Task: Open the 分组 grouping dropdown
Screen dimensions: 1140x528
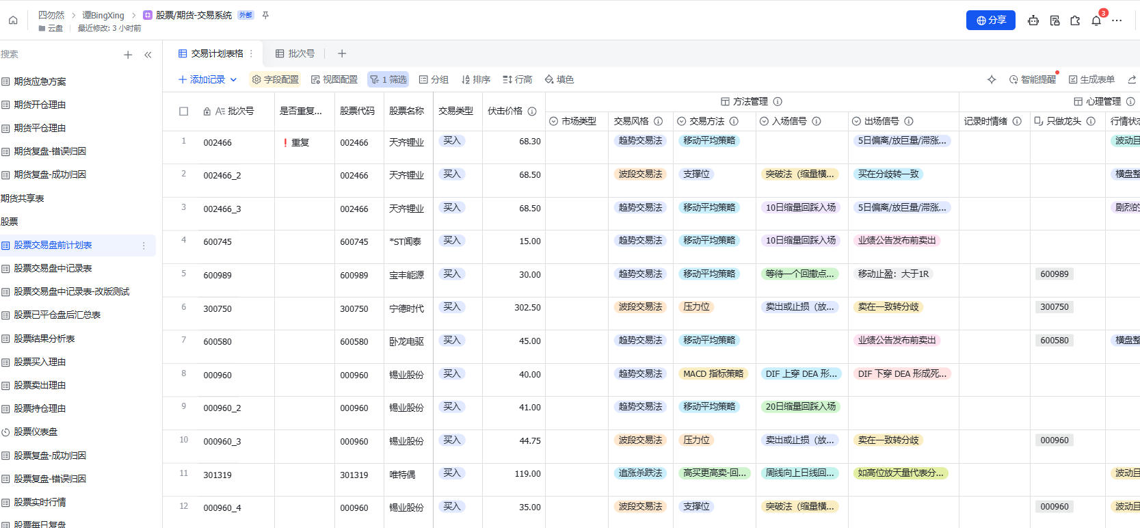Action: (434, 79)
